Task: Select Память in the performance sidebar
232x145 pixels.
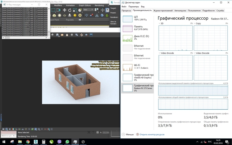Action: pyautogui.click(x=138, y=29)
